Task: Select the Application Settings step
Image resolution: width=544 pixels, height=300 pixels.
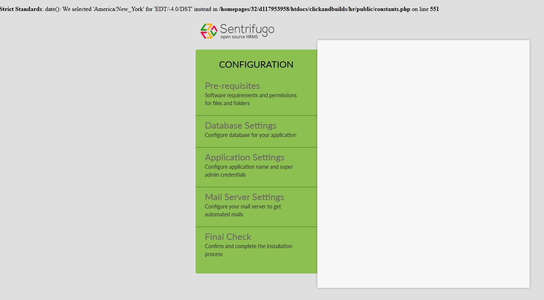Action: pyautogui.click(x=245, y=157)
